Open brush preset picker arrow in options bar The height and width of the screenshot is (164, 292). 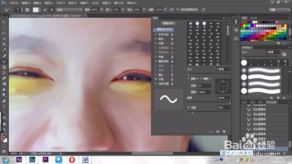22,10
